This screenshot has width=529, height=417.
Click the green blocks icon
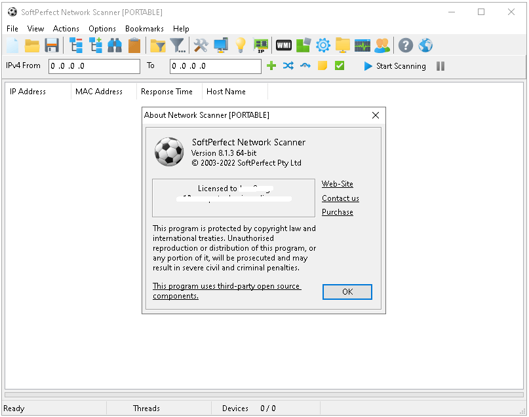point(304,45)
